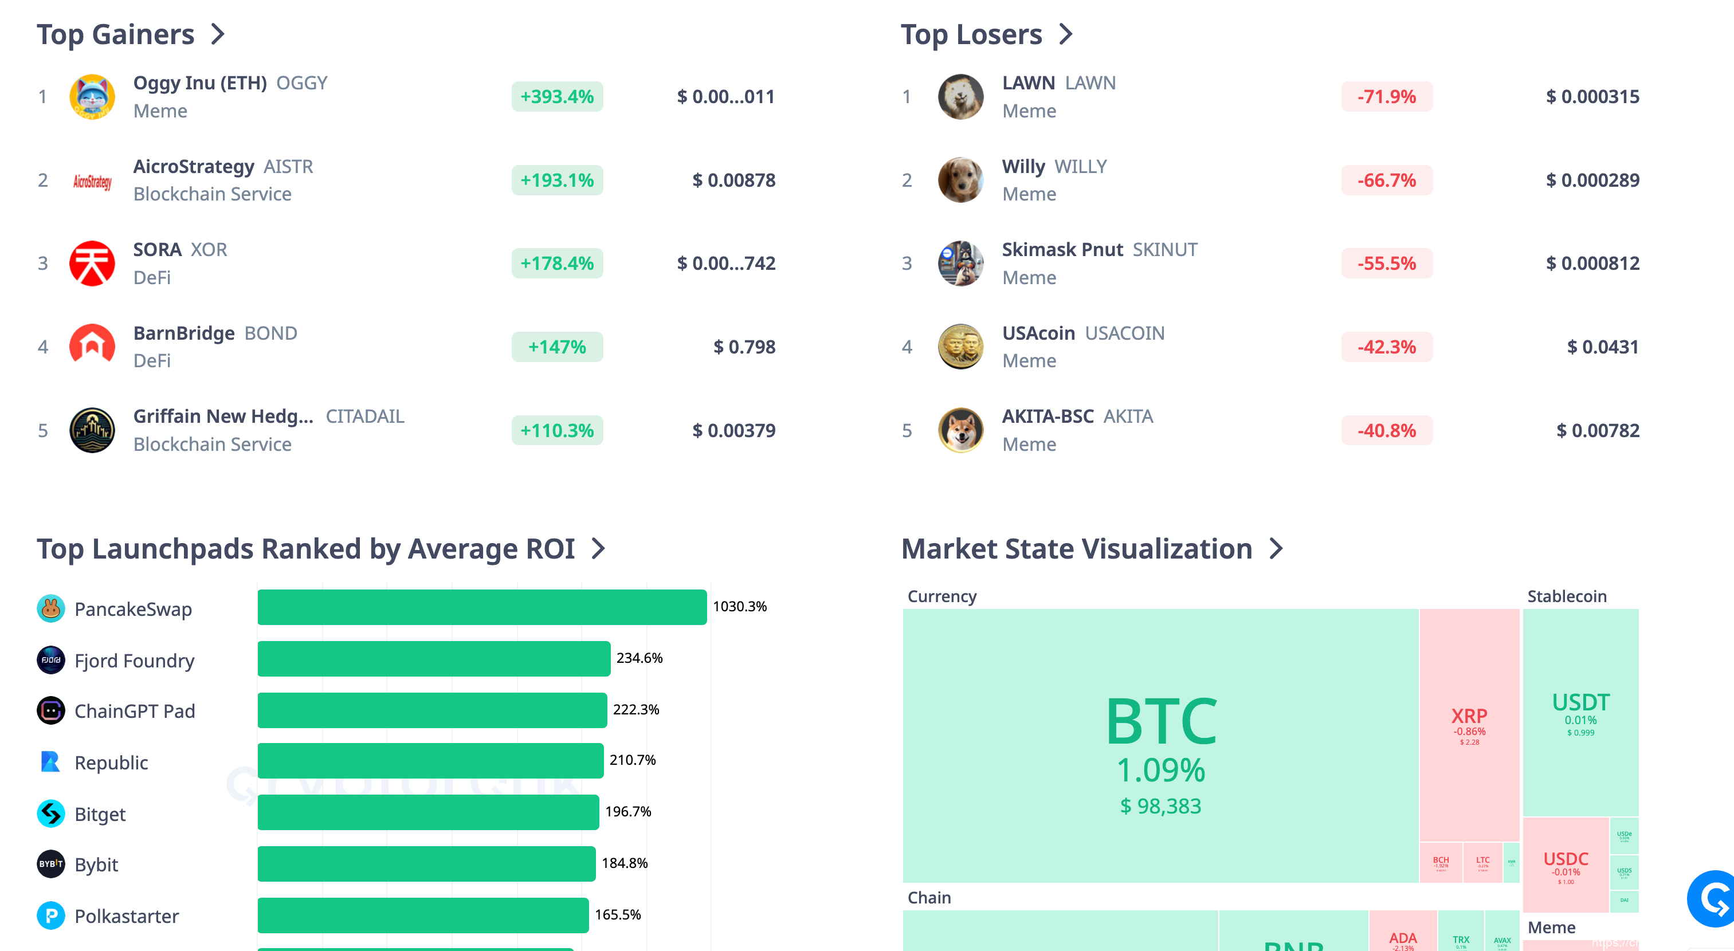Image resolution: width=1734 pixels, height=951 pixels.
Task: Click the BTC tile in the heatmap
Action: tap(1160, 746)
